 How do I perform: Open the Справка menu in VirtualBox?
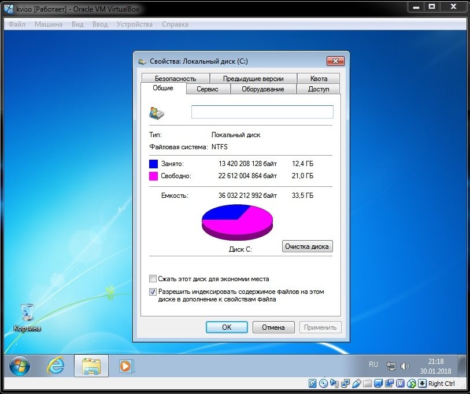[175, 24]
